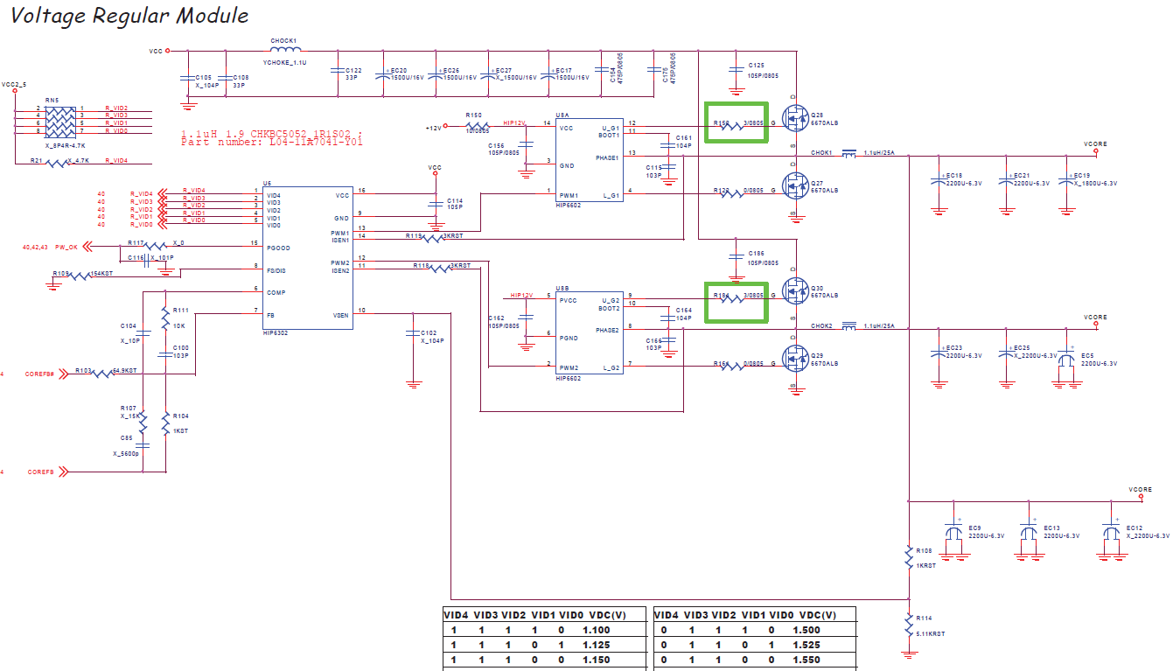
Task: Click the CHOK1 output inductor symbol
Action: click(x=848, y=154)
